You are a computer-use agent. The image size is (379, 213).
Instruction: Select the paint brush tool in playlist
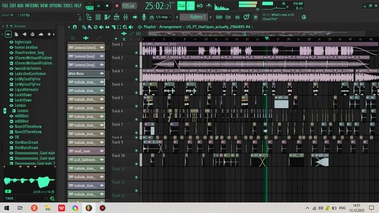[x=89, y=27]
